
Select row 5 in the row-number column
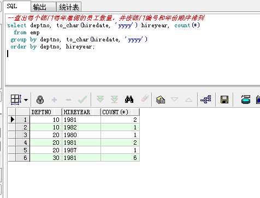[22, 150]
